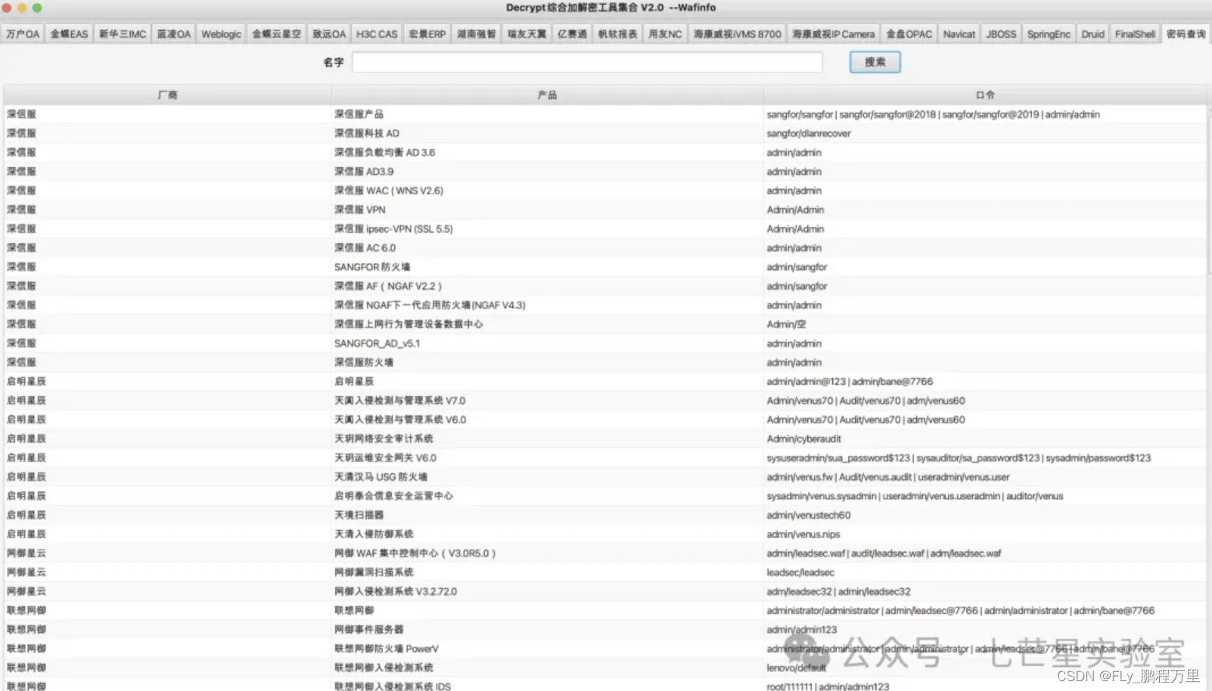Image resolution: width=1212 pixels, height=691 pixels.
Task: Switch to the 瑞友天翼 tab
Action: coord(527,34)
